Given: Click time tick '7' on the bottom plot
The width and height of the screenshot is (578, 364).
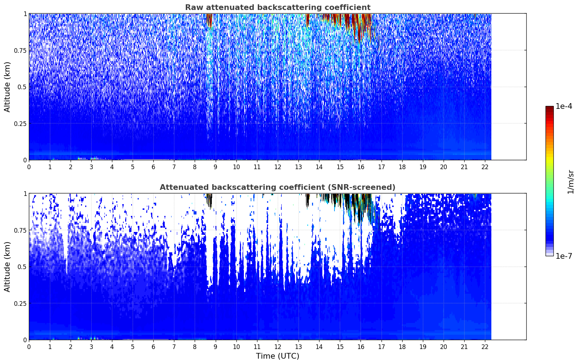Looking at the screenshot, I should 174,347.
